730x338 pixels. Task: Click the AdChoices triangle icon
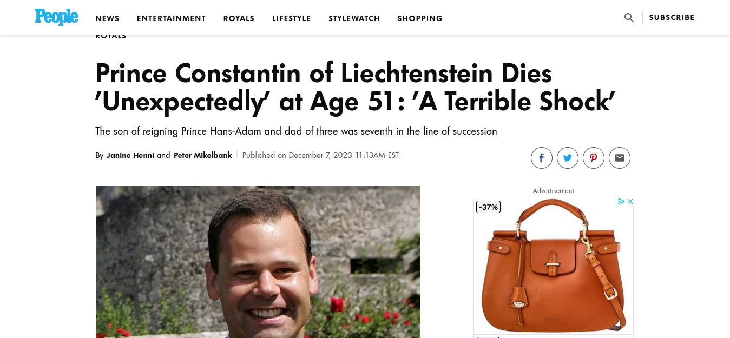click(622, 202)
